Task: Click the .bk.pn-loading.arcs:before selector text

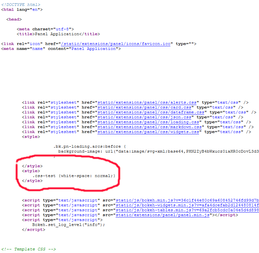Action: click(x=90, y=147)
